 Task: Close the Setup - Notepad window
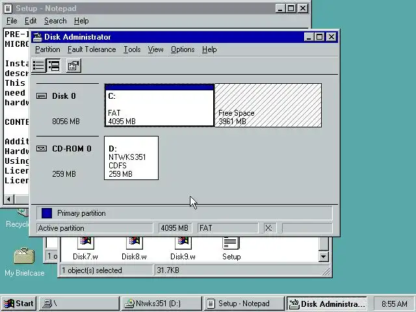point(303,8)
